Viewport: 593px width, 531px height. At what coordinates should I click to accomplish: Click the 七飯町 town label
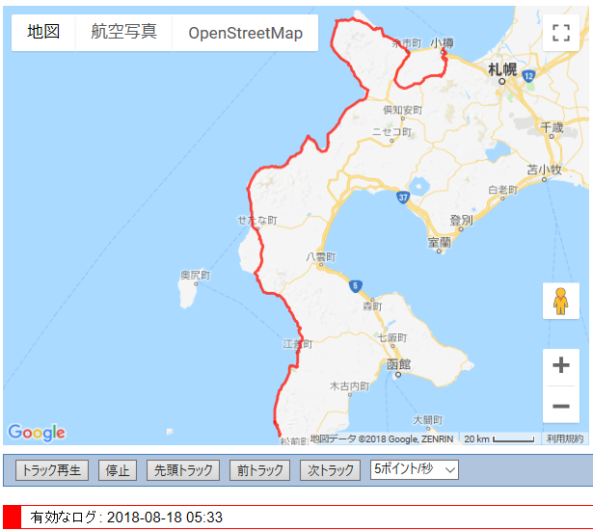click(392, 337)
